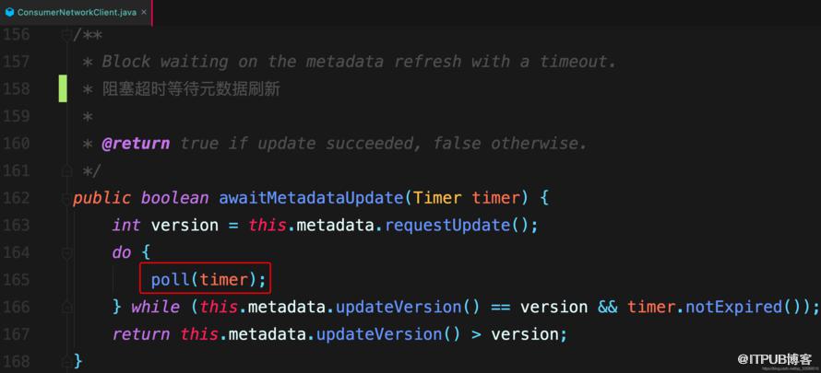821x373 pixels.
Task: Select the ConsumerNetworkClient.java editor tab
Action: pyautogui.click(x=76, y=13)
